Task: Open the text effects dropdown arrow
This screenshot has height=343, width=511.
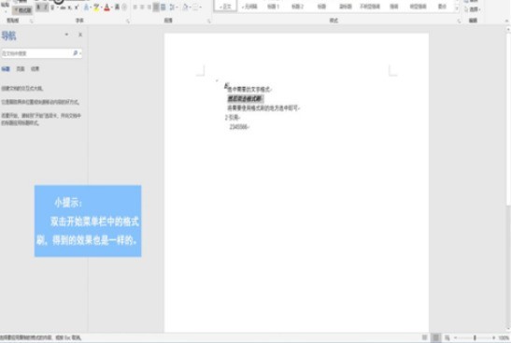Action: point(91,7)
